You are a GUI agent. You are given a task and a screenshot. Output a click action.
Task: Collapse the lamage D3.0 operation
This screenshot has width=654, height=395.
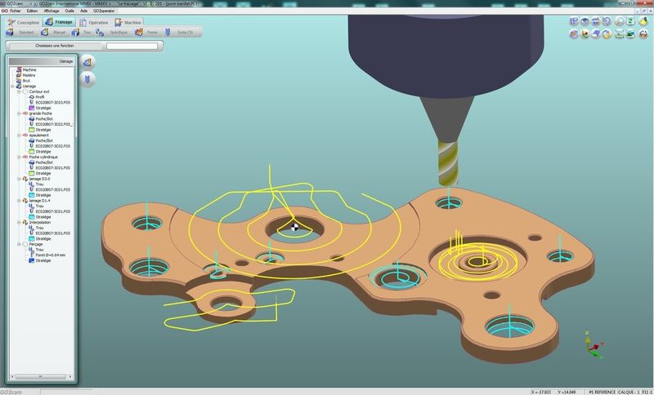(x=19, y=179)
